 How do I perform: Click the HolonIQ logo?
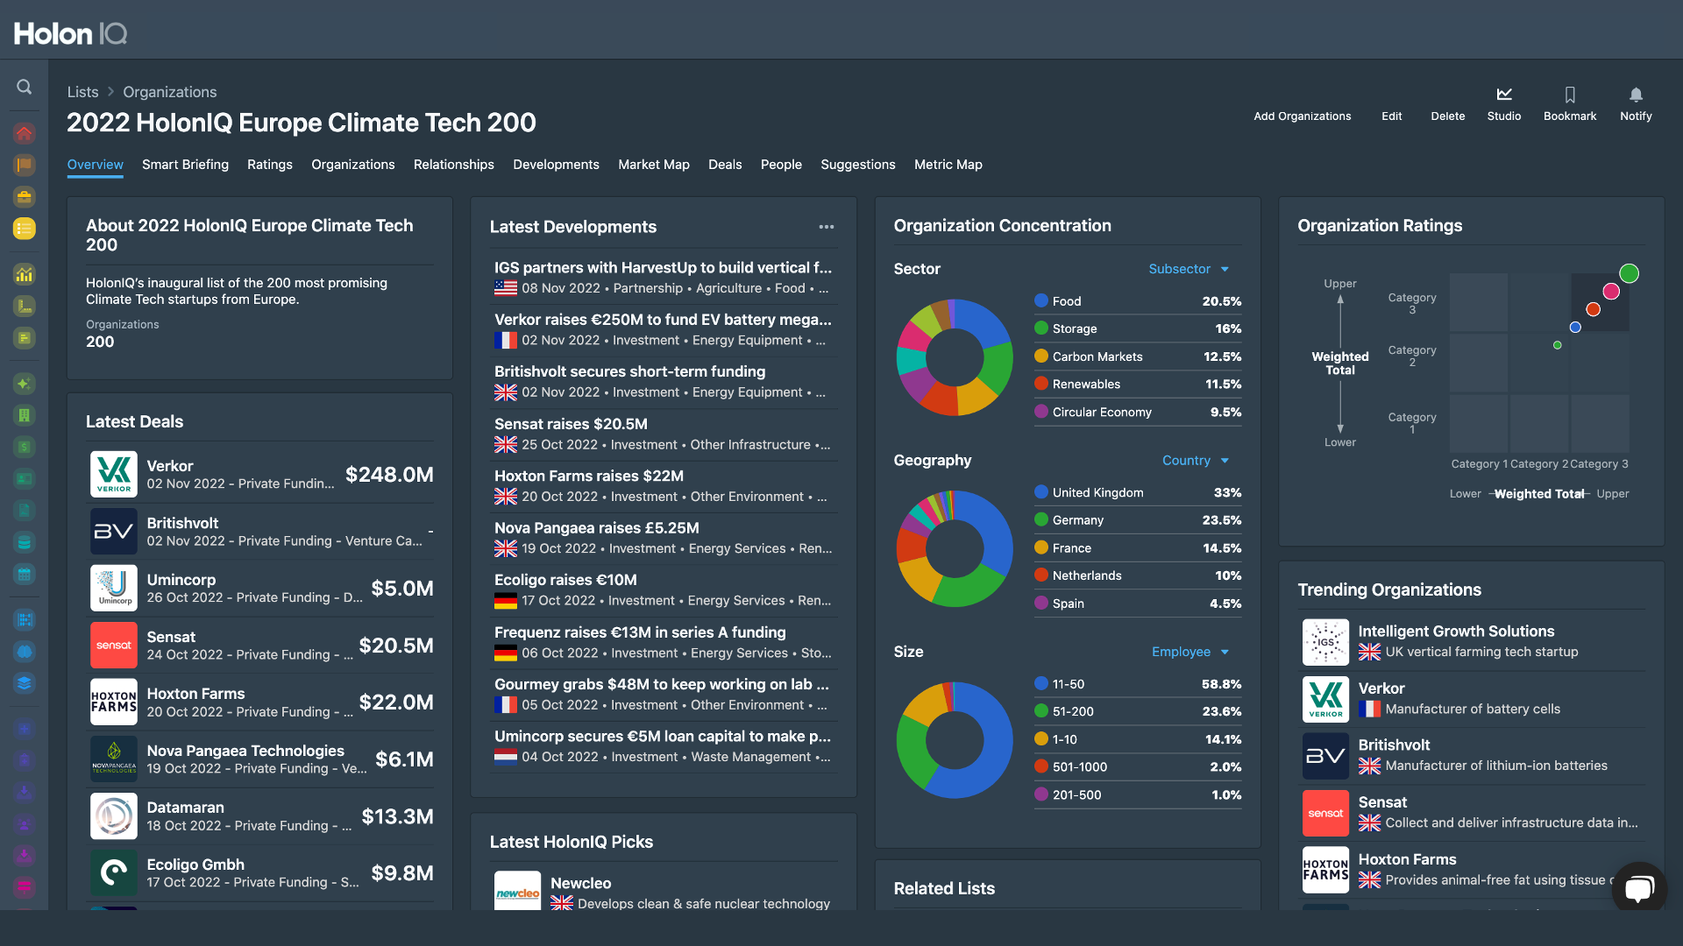70,33
